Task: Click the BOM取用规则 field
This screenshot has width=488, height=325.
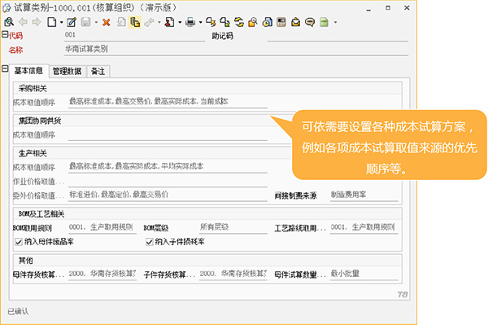Action: [x=102, y=228]
